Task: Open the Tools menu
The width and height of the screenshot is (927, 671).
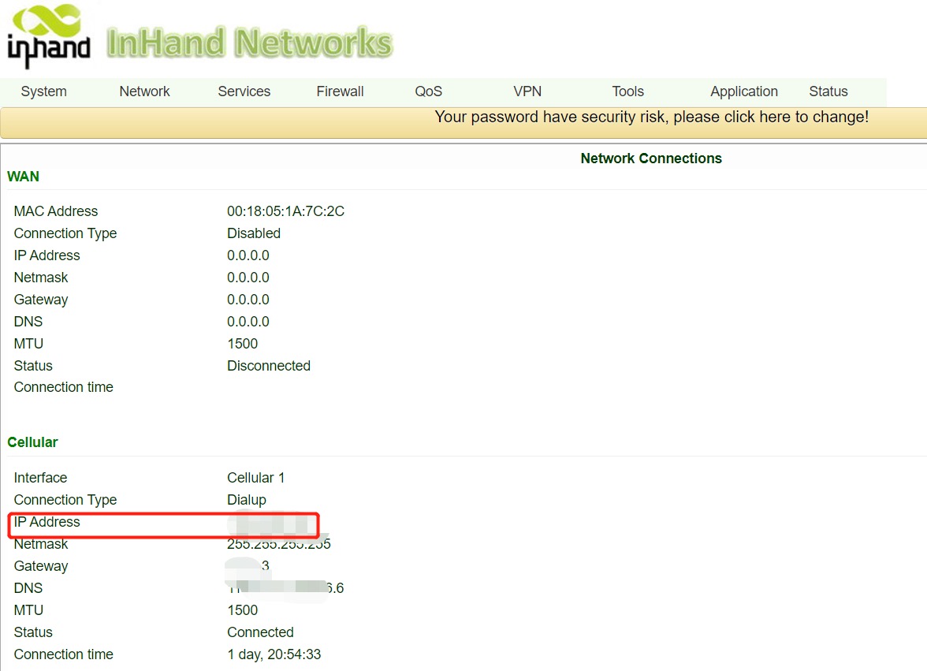Action: pyautogui.click(x=627, y=91)
